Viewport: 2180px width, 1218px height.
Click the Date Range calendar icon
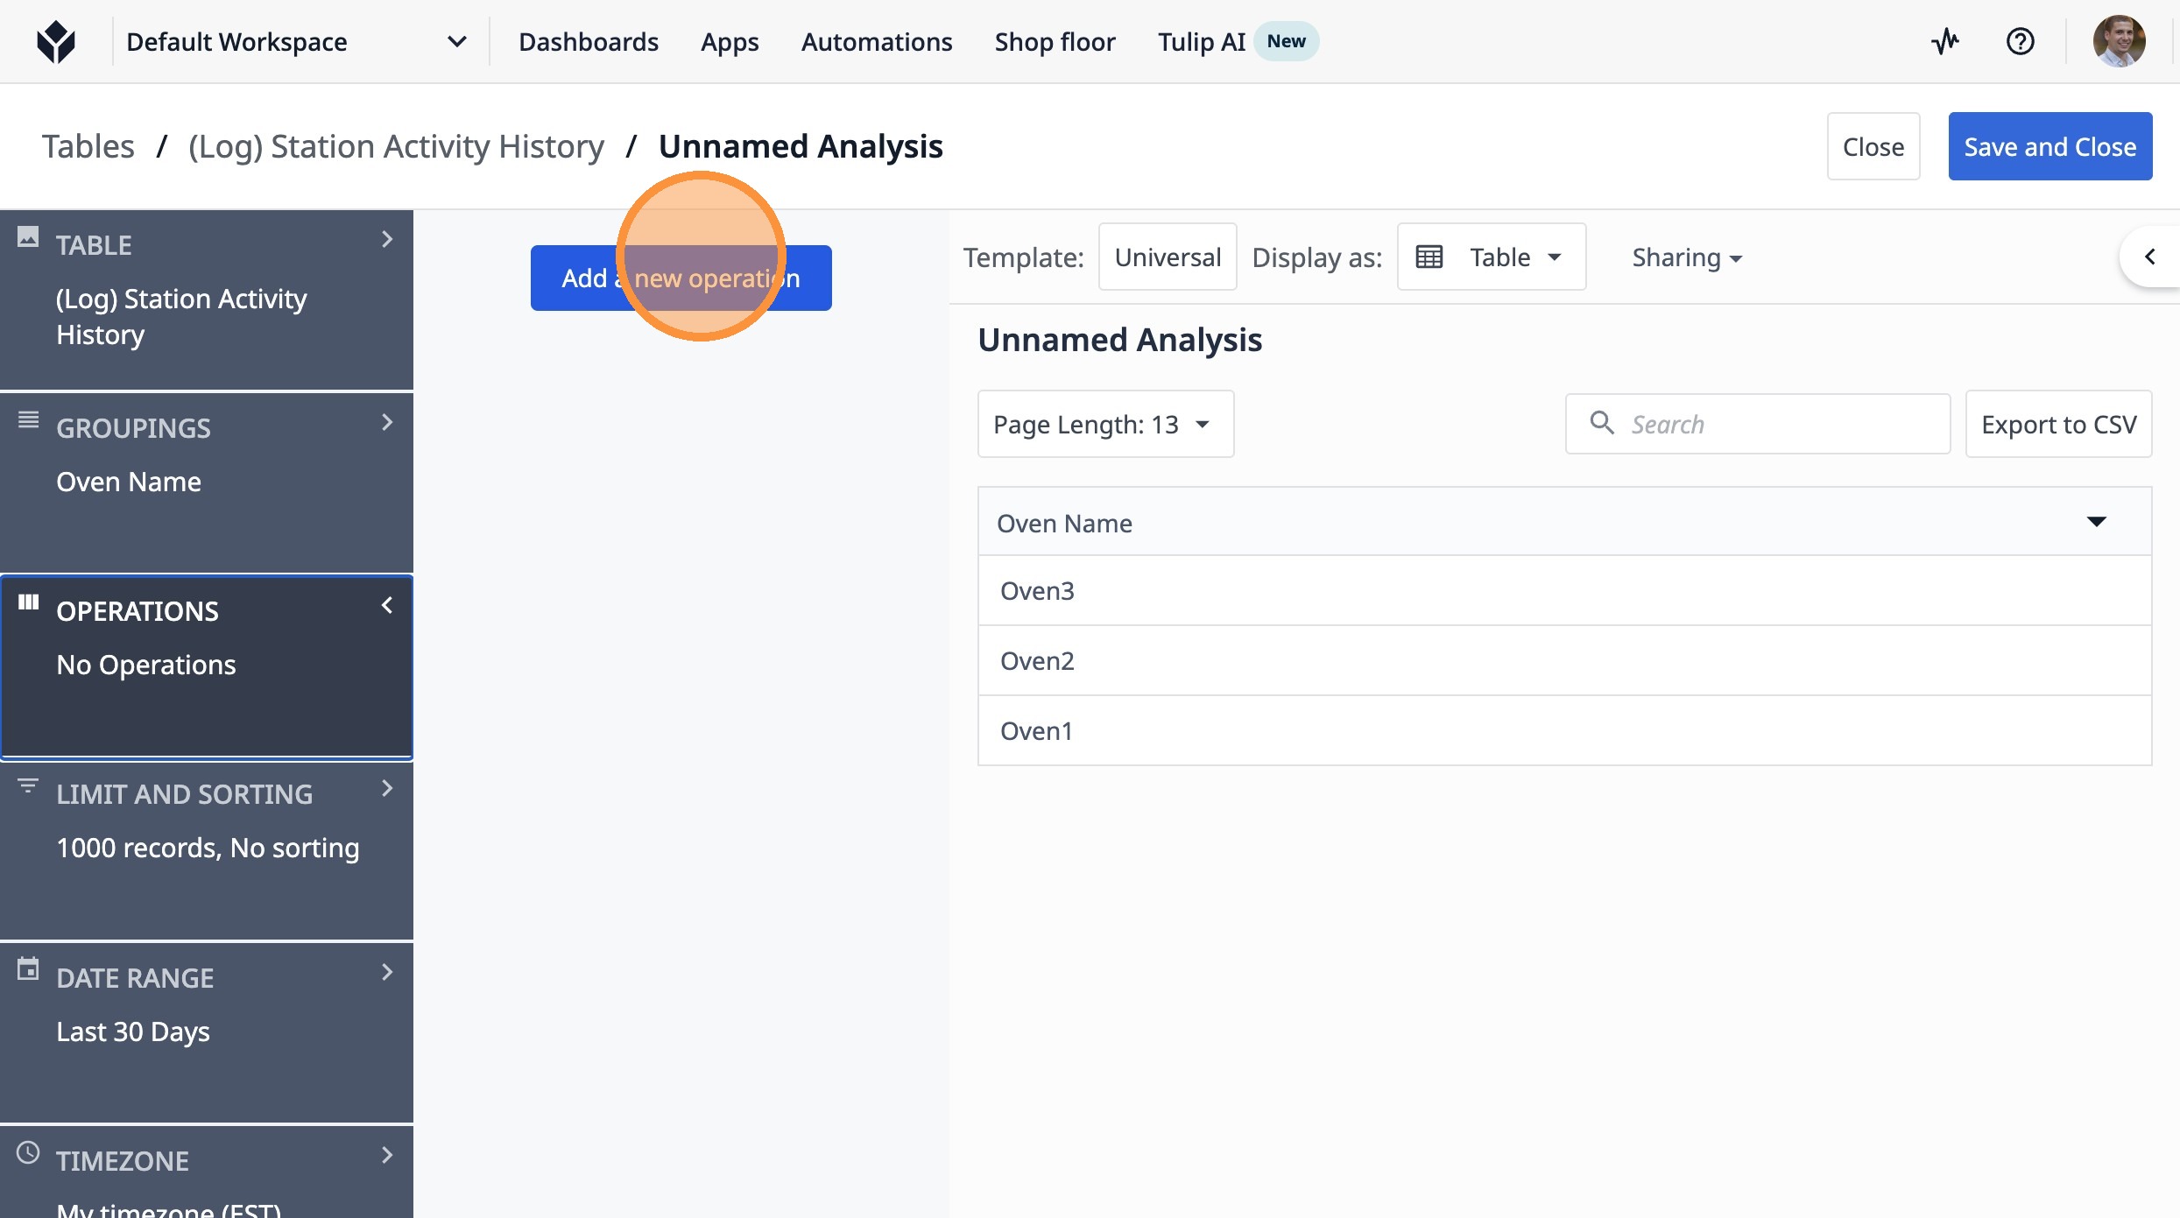point(28,969)
